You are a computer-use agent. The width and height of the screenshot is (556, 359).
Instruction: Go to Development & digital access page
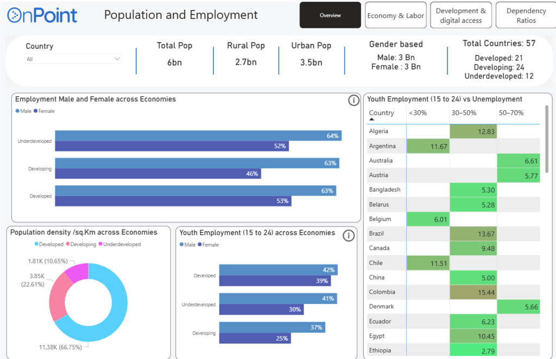(461, 15)
